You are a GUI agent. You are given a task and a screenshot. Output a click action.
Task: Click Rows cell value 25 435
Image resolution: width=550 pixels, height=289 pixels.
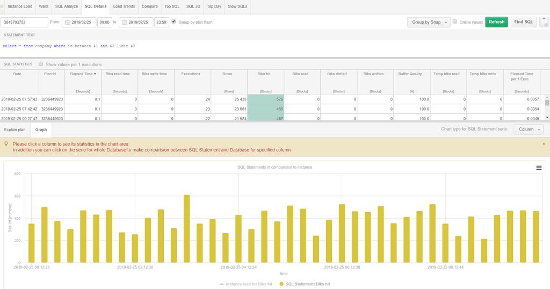[x=229, y=99]
